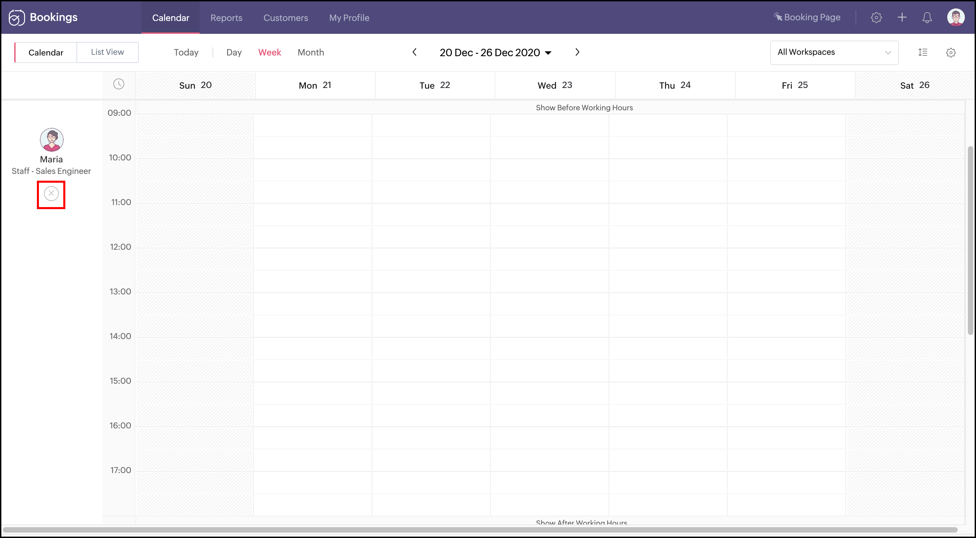Switch to List View
This screenshot has height=538, width=976.
[107, 52]
